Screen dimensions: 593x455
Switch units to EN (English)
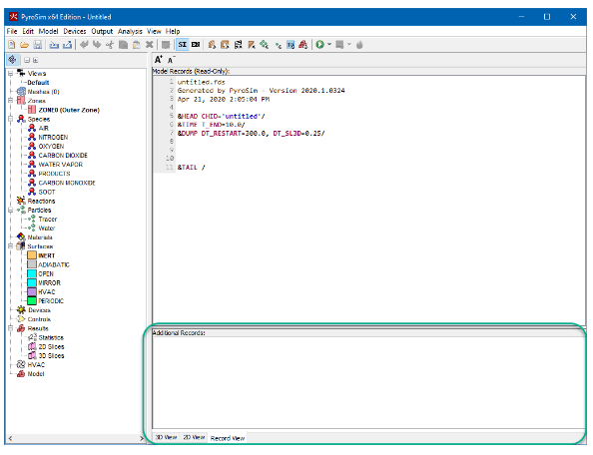(196, 45)
